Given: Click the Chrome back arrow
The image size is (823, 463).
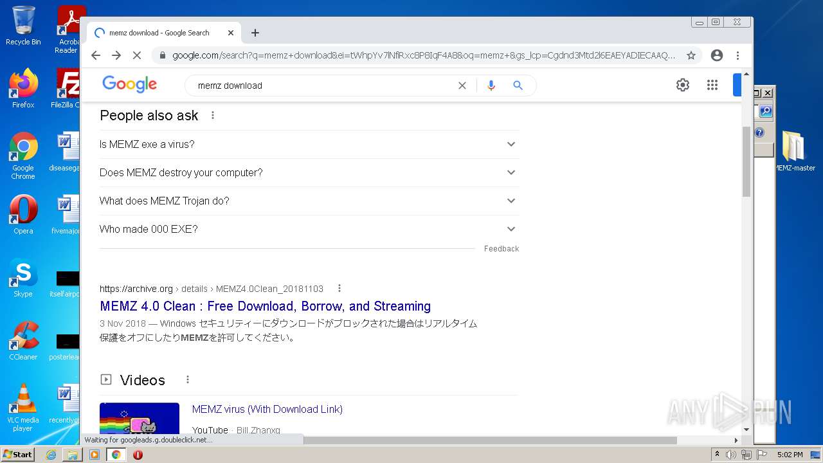Looking at the screenshot, I should click(x=96, y=55).
